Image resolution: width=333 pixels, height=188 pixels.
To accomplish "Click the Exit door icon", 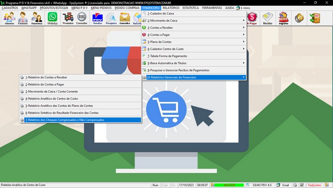I will (x=314, y=18).
